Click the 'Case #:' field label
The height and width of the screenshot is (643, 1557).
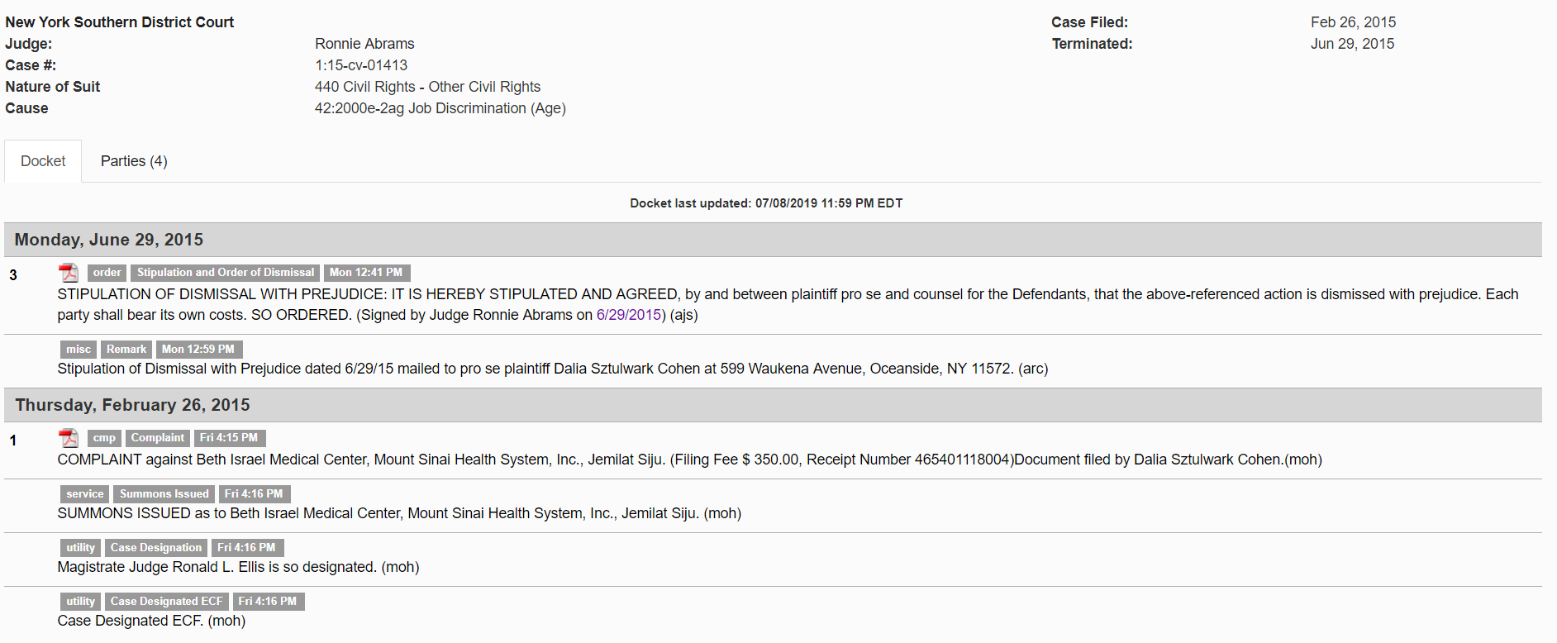pyautogui.click(x=31, y=65)
